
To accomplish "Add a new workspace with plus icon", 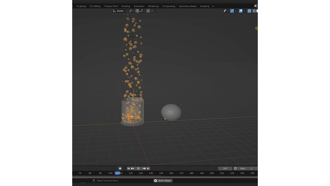I will [x=213, y=6].
